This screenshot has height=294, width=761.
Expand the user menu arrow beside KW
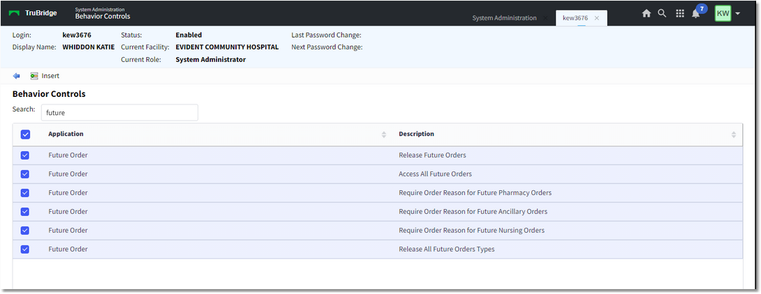pyautogui.click(x=738, y=13)
